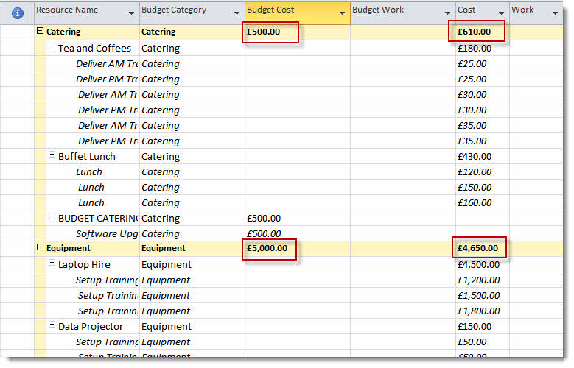
Task: Collapse the Buffet Lunch resource
Action: click(x=52, y=156)
